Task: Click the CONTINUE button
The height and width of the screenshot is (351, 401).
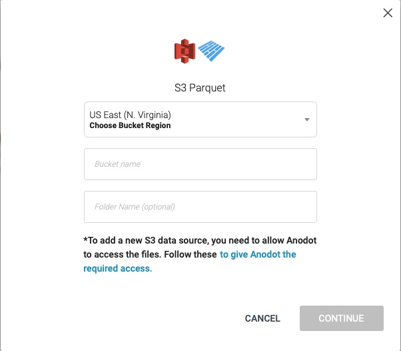Action: (x=342, y=318)
